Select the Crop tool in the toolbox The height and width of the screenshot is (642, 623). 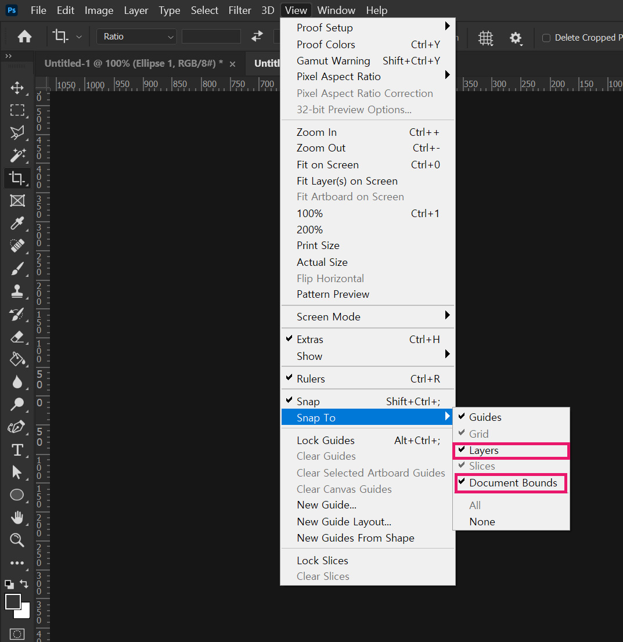(17, 178)
